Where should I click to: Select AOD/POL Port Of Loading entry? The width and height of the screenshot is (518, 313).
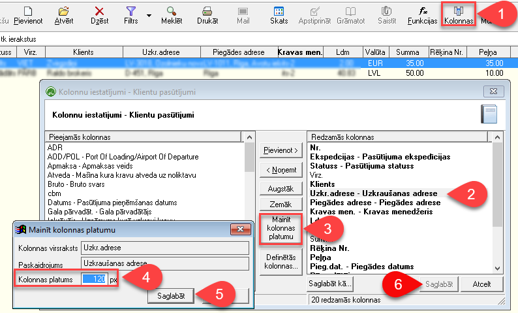(x=123, y=157)
